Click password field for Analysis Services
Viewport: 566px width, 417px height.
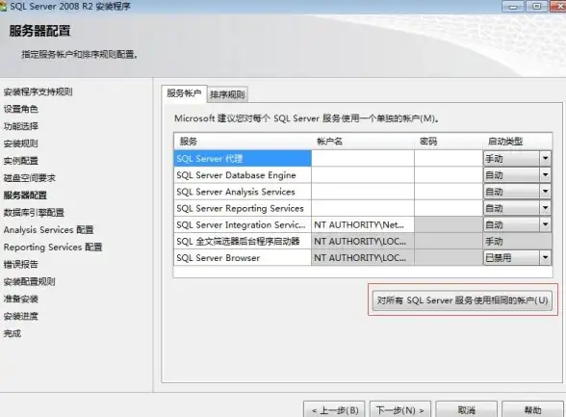(x=449, y=192)
